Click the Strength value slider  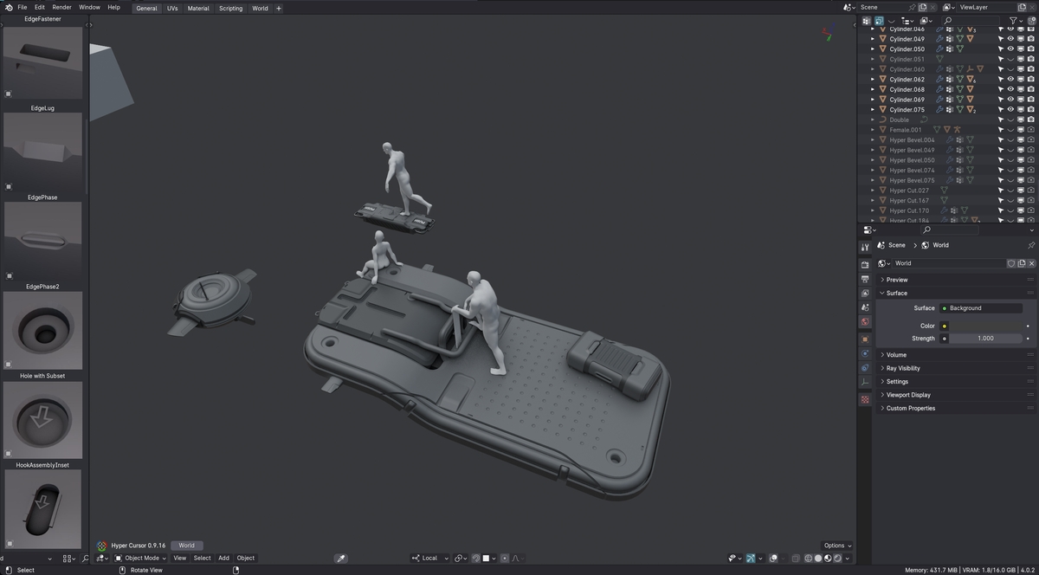(985, 339)
